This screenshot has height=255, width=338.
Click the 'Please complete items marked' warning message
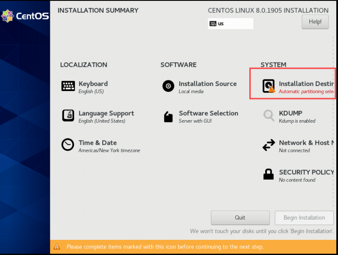tap(165, 247)
